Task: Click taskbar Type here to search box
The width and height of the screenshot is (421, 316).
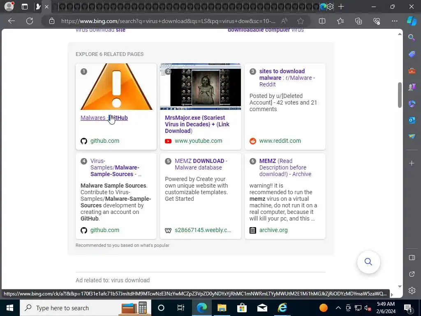Action: click(86, 308)
